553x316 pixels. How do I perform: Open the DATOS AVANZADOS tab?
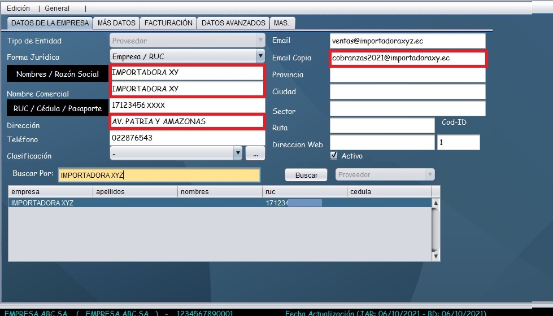tap(233, 23)
